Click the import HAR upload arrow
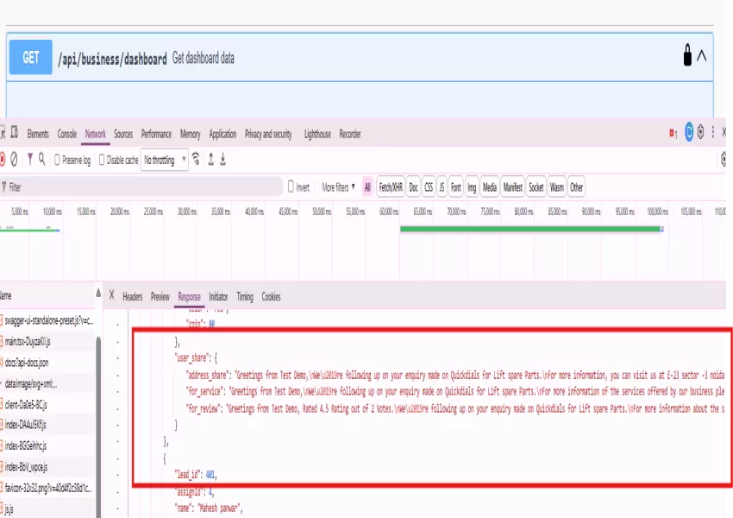 (x=210, y=160)
